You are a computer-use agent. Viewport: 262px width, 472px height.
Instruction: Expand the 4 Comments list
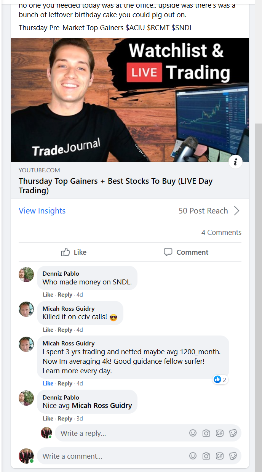tap(221, 233)
